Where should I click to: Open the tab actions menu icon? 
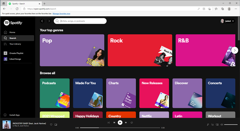click(4, 4)
